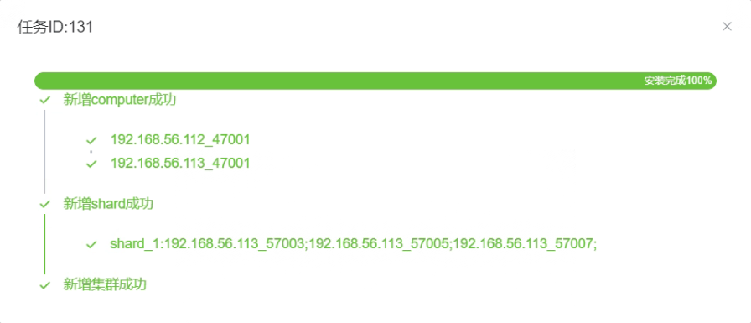The image size is (751, 323).
Task: Click the 192.168.56.113_57005 shard node text
Action: tap(378, 244)
